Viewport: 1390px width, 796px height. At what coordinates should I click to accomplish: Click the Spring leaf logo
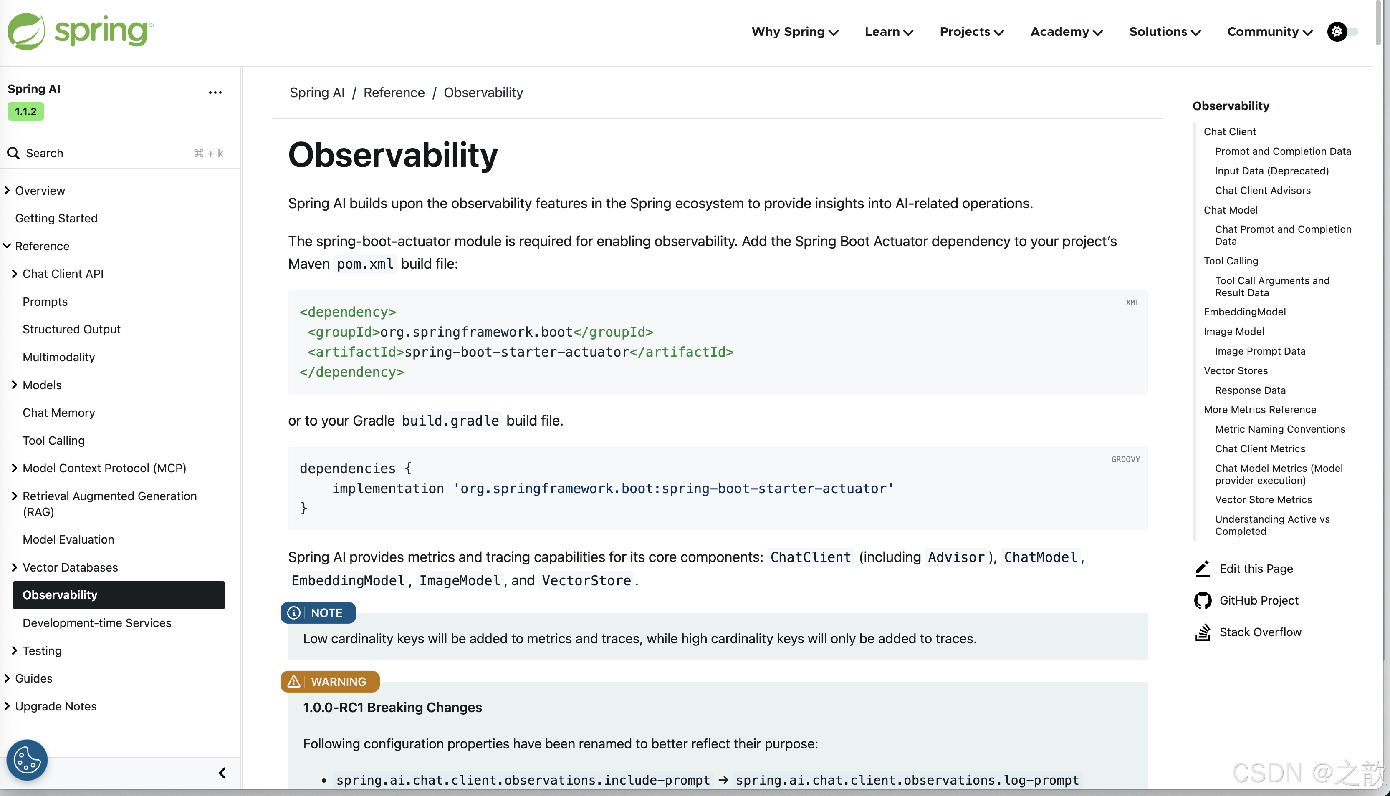coord(26,32)
